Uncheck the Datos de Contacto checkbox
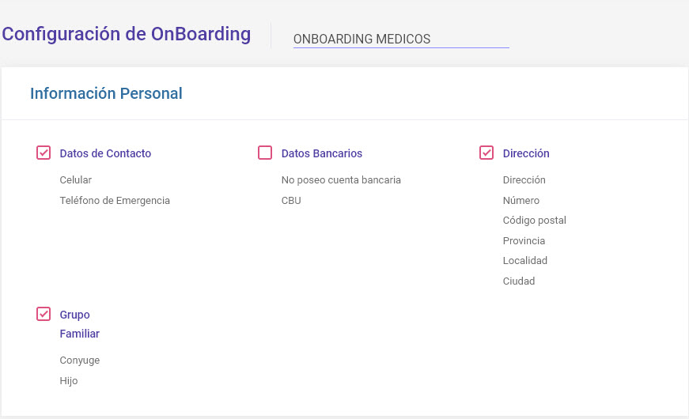The height and width of the screenshot is (419, 689). click(44, 153)
